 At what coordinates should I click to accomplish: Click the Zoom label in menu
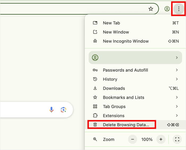tap(108, 139)
